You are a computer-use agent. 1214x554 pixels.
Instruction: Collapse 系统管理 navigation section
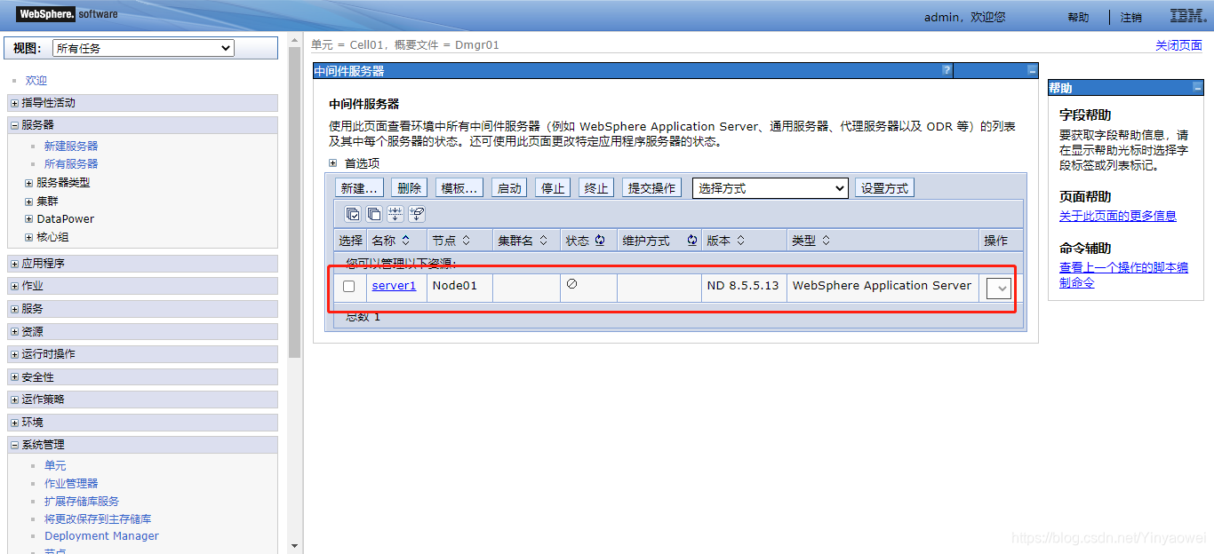click(14, 445)
